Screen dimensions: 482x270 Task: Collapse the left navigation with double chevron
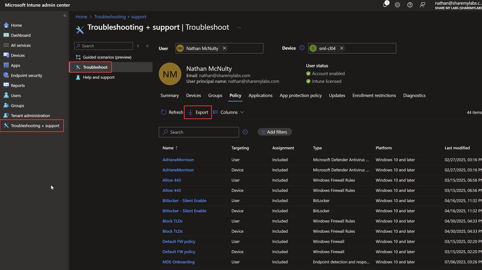pos(65,15)
